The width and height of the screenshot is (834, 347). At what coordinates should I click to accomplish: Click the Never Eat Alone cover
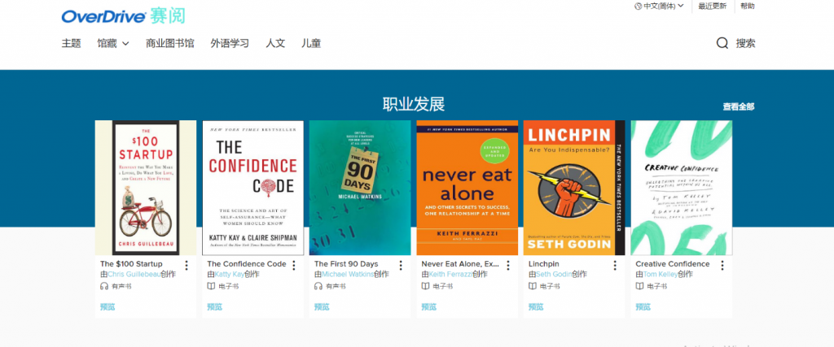pyautogui.click(x=467, y=188)
